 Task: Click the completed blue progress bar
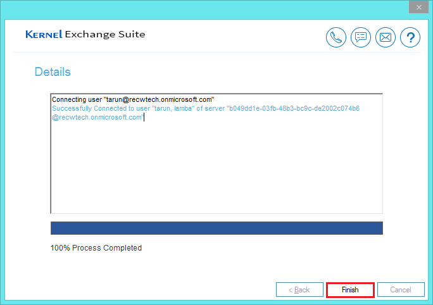pos(216,228)
